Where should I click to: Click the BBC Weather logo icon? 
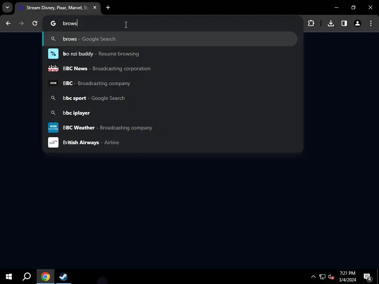[x=53, y=128]
